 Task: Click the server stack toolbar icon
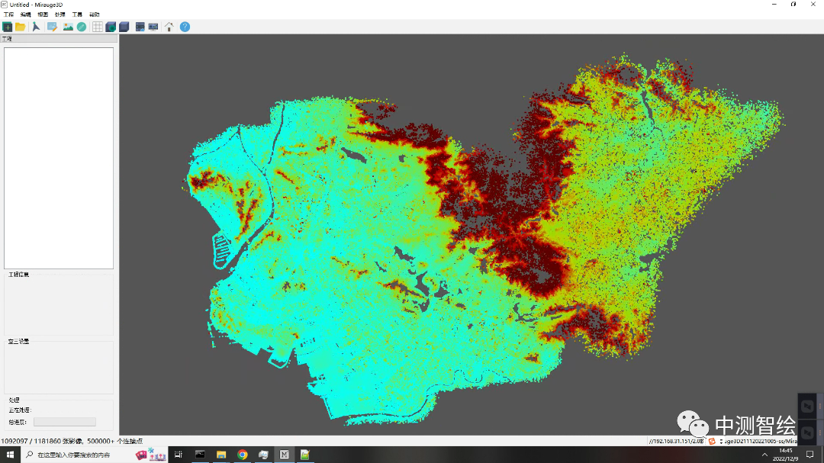pos(140,27)
